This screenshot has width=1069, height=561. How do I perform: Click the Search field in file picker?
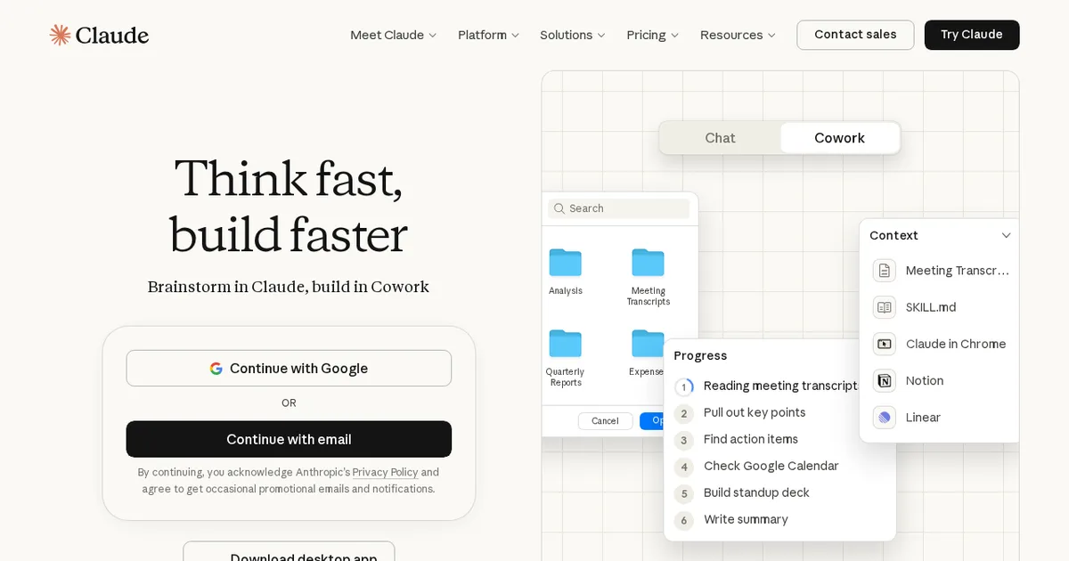pyautogui.click(x=619, y=208)
